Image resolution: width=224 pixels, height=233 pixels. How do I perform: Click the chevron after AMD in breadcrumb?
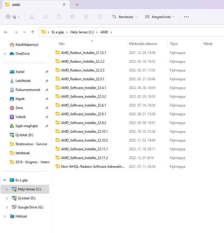111,32
